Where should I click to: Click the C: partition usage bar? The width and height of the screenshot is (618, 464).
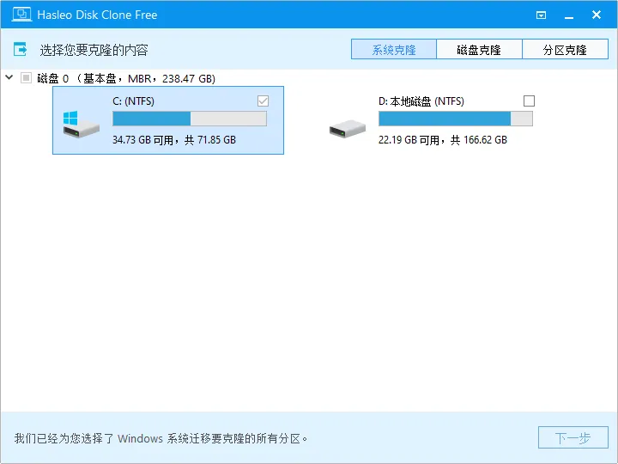190,119
